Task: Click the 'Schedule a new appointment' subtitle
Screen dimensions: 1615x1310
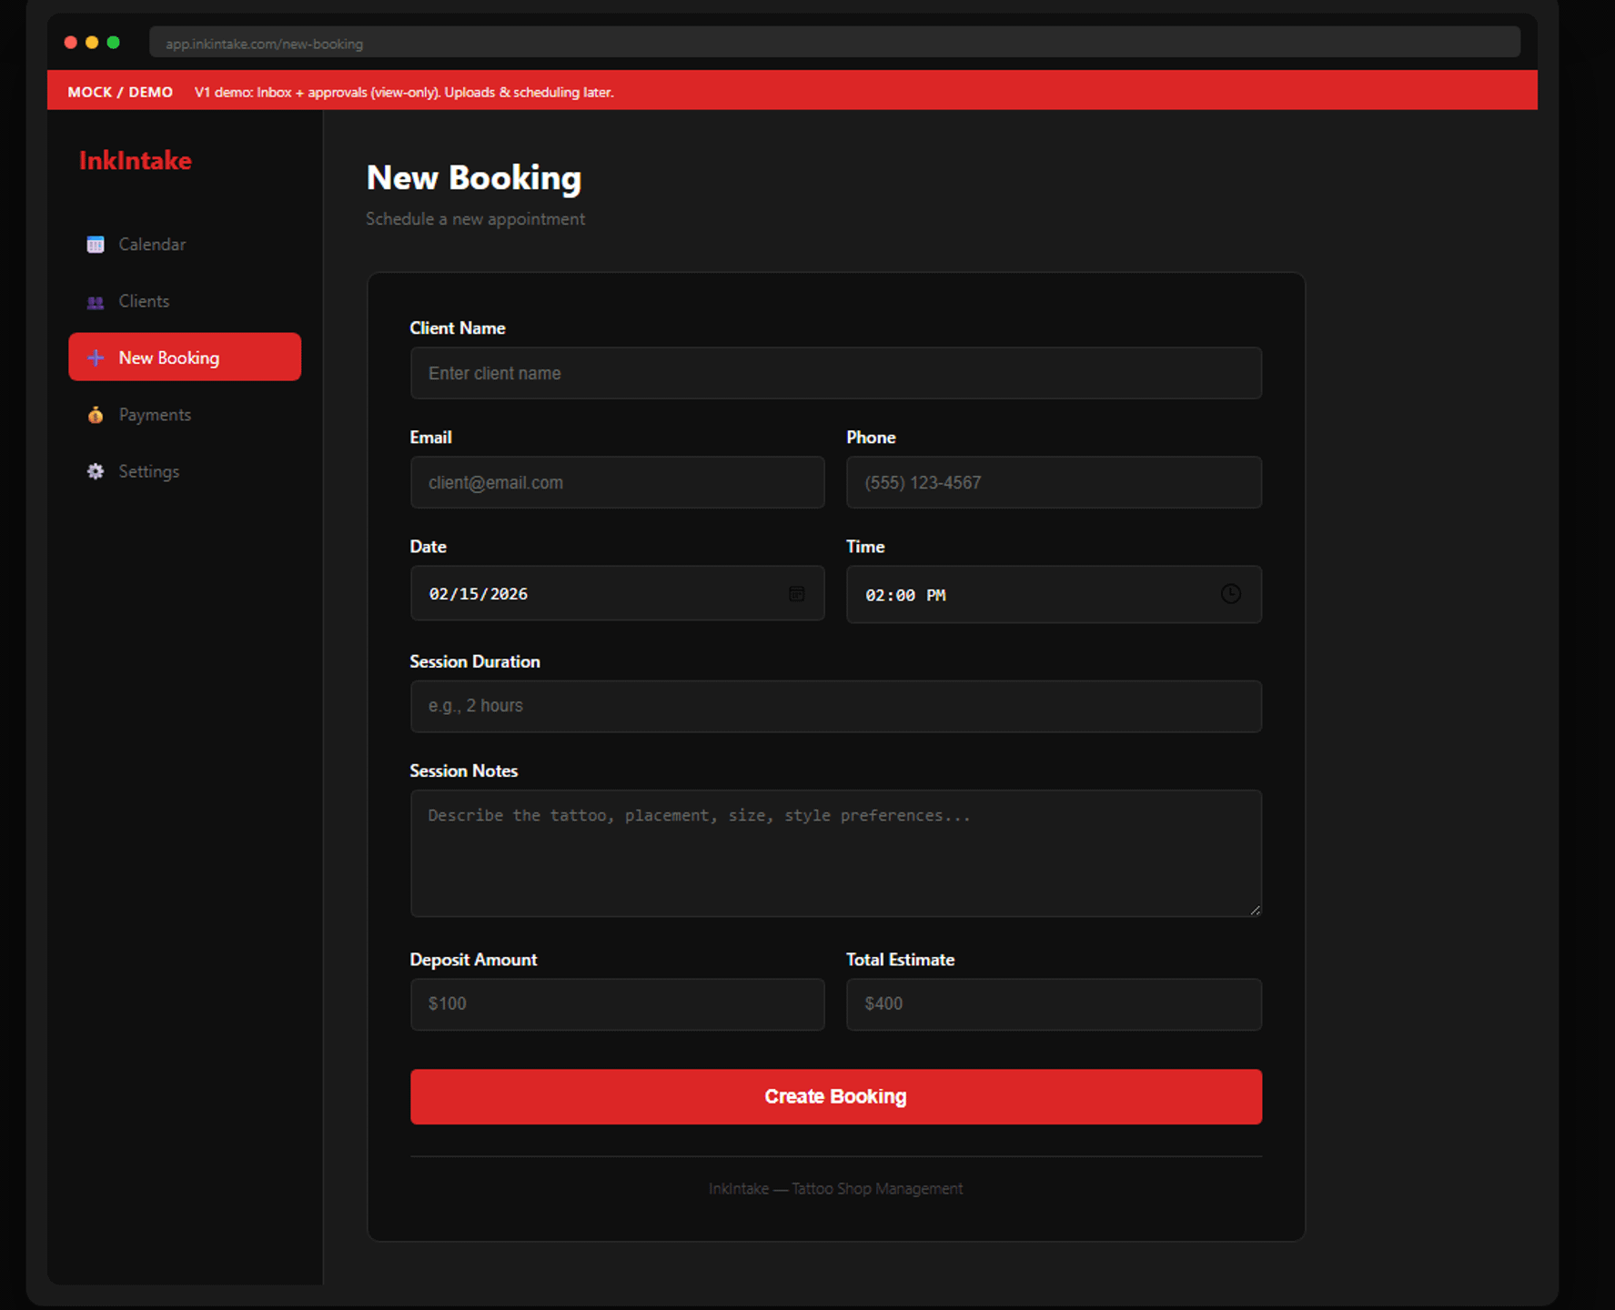Action: [475, 219]
